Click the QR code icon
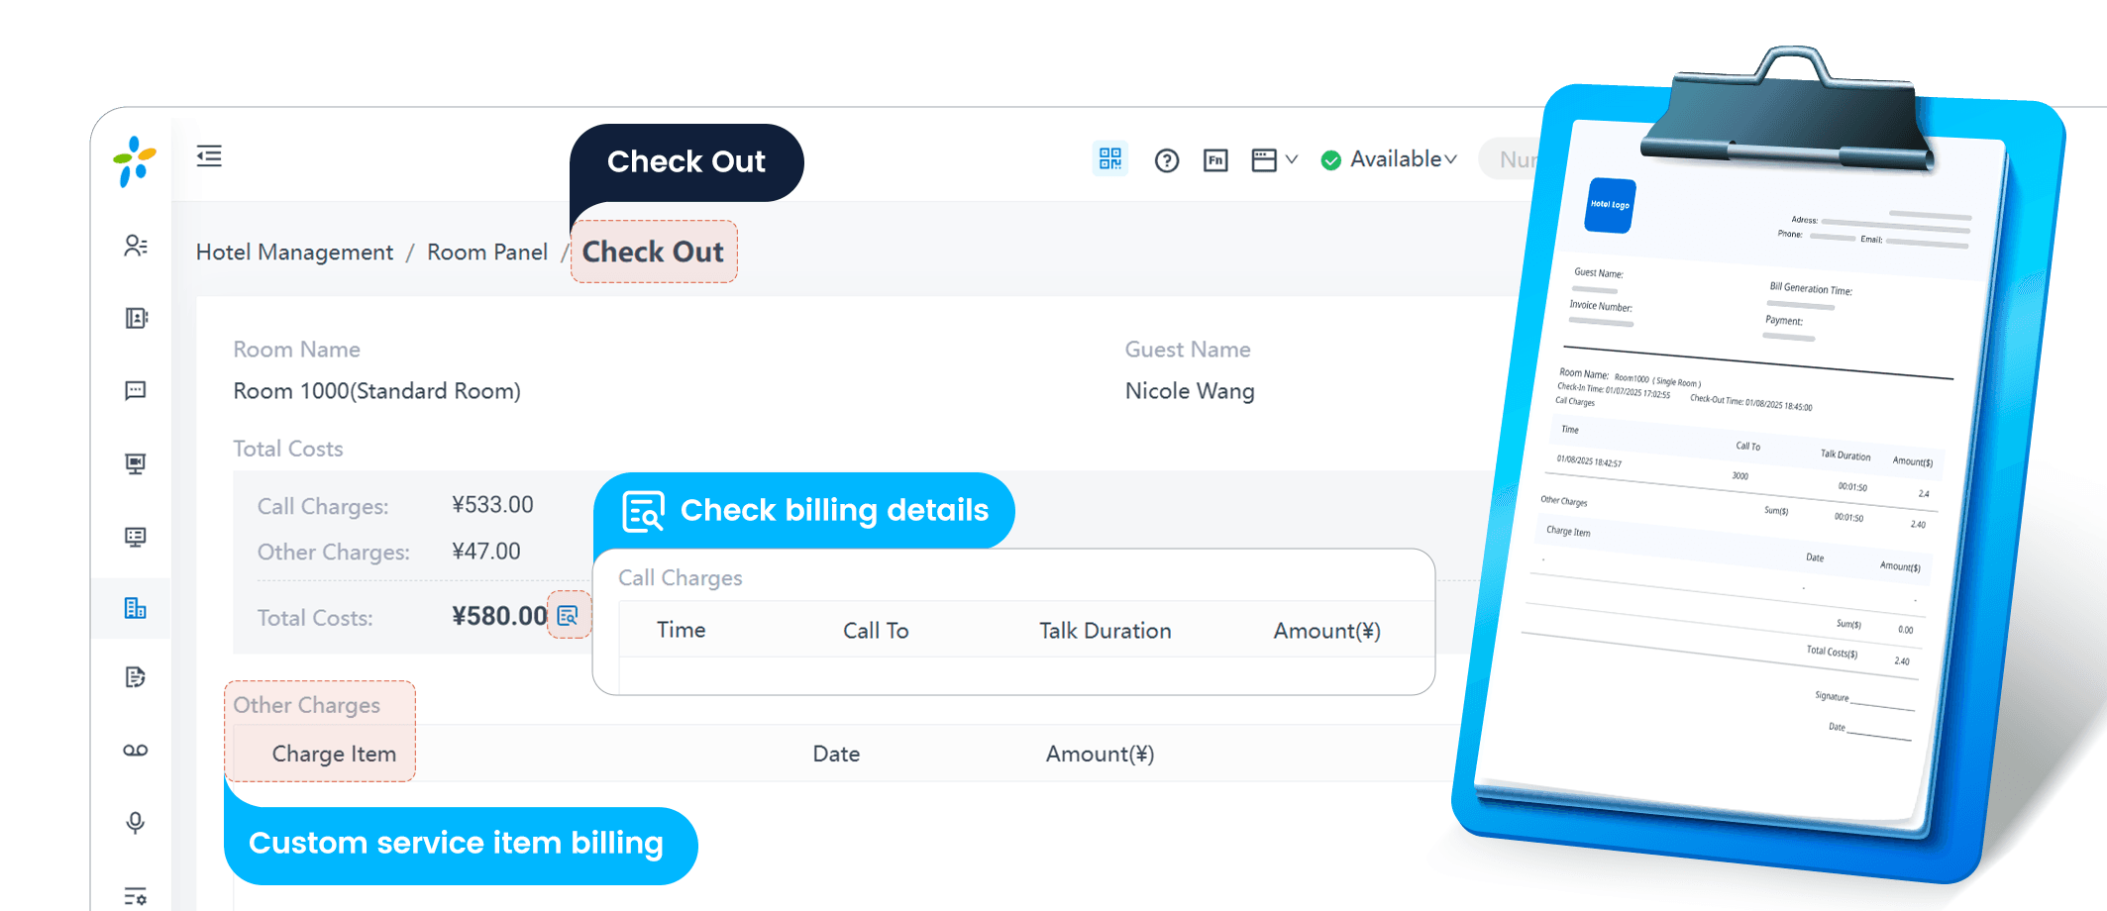This screenshot has width=2107, height=911. point(1110,158)
